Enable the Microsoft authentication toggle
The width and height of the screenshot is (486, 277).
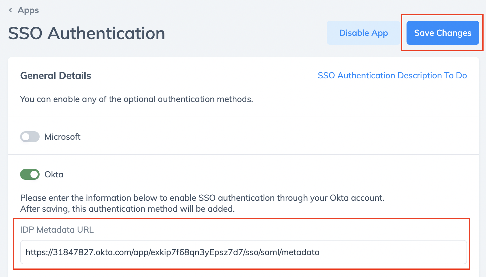[x=30, y=137]
